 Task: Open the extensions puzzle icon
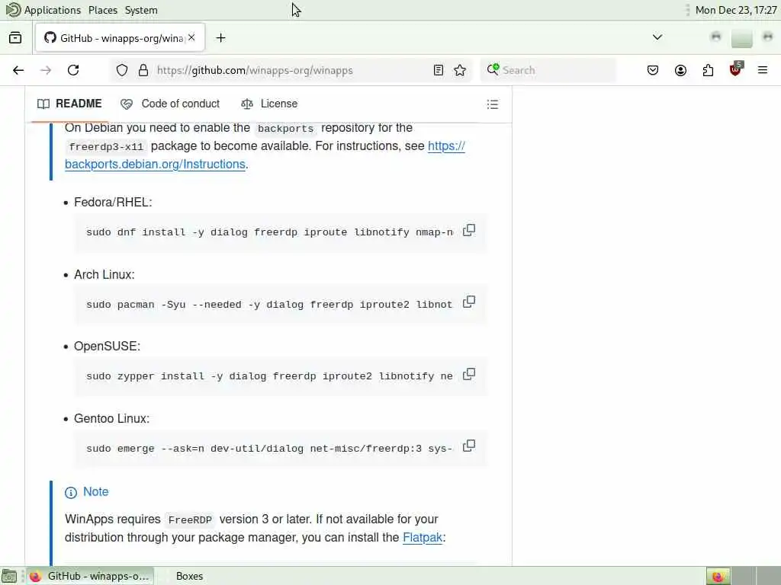[708, 70]
